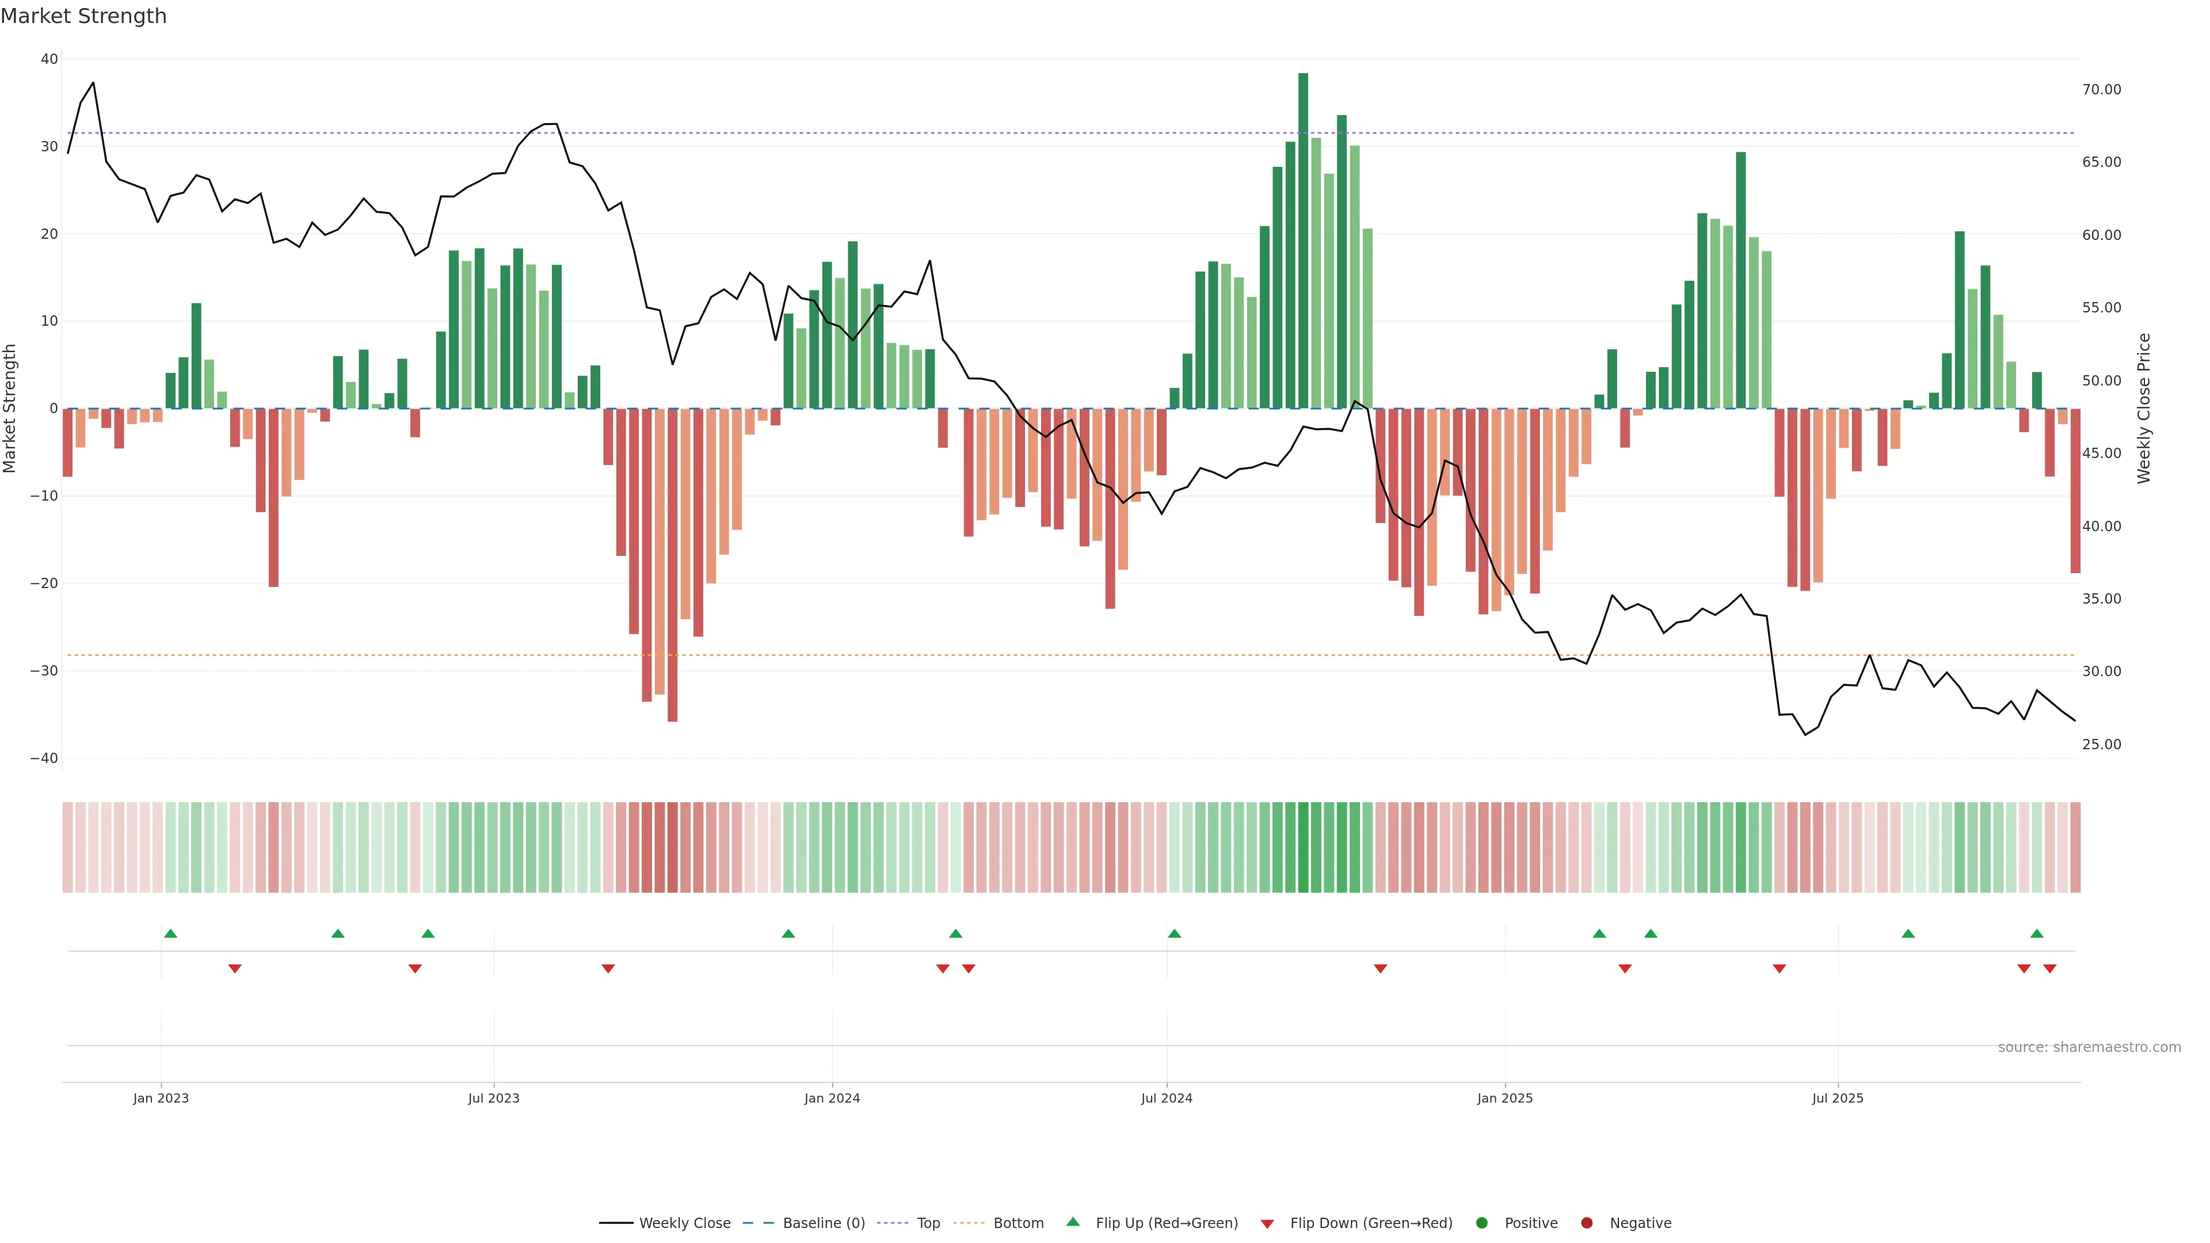This screenshot has height=1243, width=2210.
Task: Click the green Positive circle icon in legend
Action: [x=1481, y=1223]
